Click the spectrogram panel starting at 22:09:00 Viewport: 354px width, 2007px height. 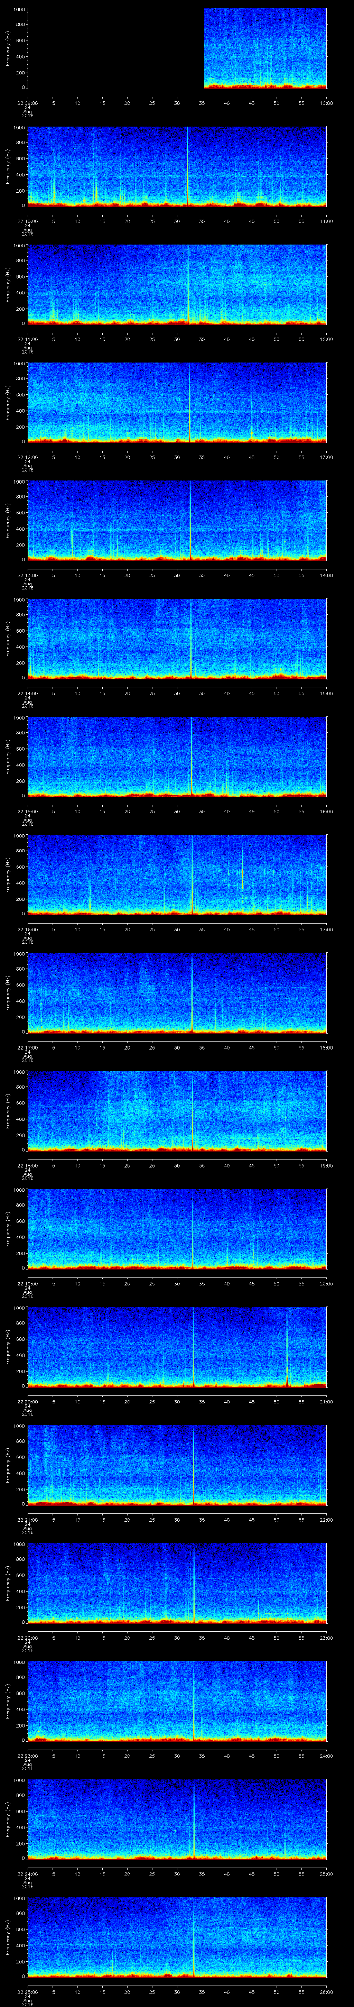[x=177, y=48]
